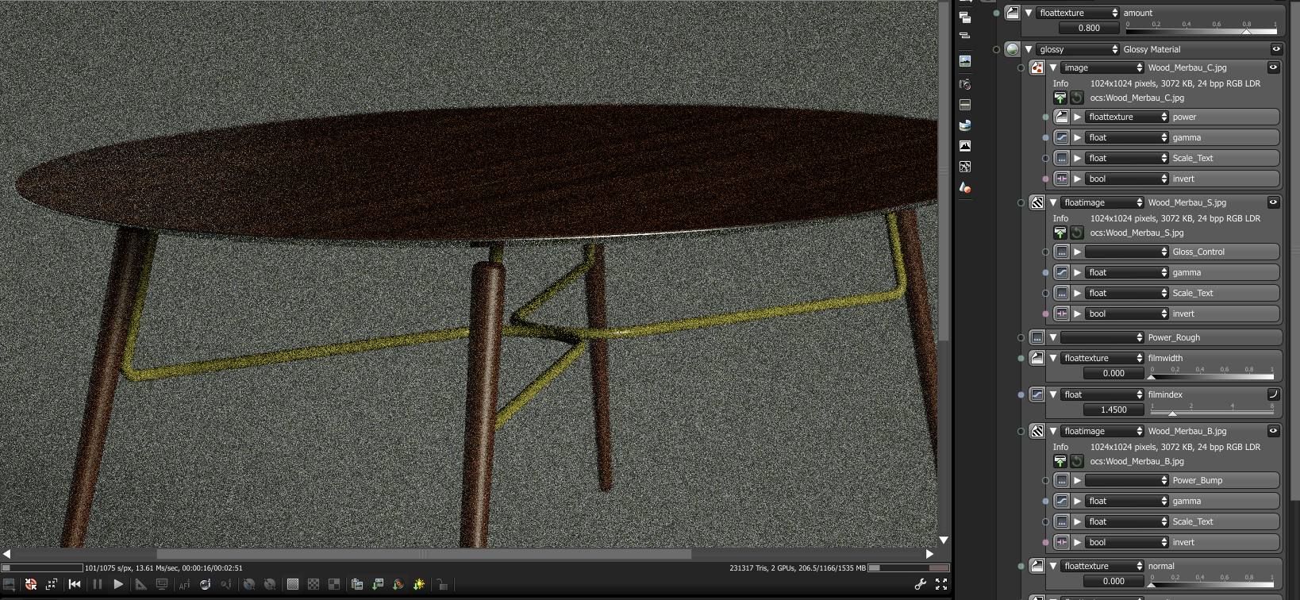
Task: Collapse the Power_Rough row
Action: point(1053,337)
